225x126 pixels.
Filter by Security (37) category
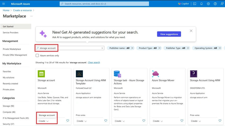(x=8, y=124)
